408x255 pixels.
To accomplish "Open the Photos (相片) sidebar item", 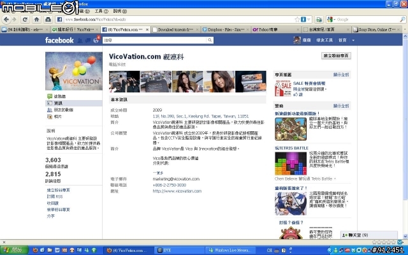I will (58, 117).
